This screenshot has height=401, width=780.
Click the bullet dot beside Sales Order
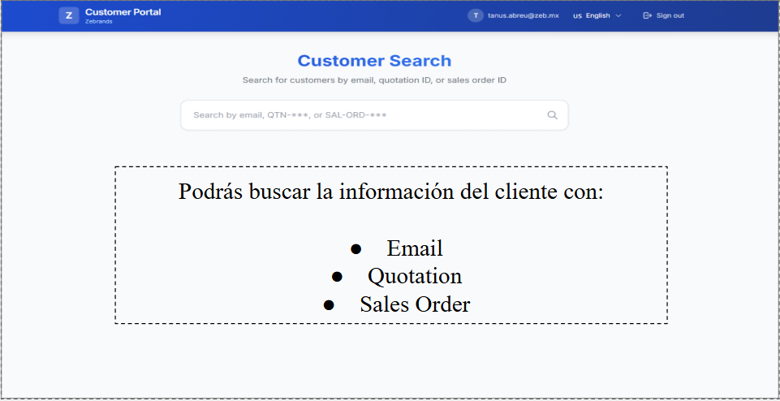click(x=330, y=305)
